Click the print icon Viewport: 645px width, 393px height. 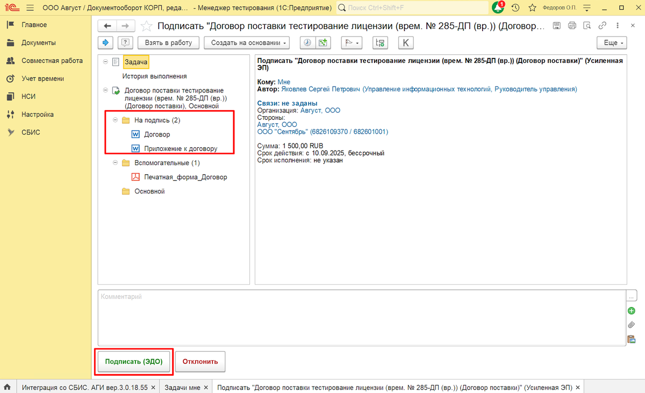coord(572,26)
